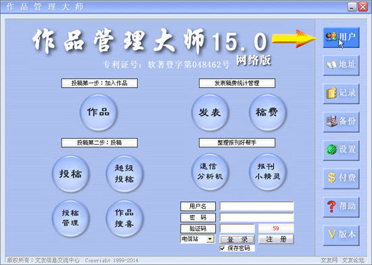Image resolution: width=372 pixels, height=265 pixels.
Task: Open the 文友网 link in the status bar
Action: click(329, 260)
